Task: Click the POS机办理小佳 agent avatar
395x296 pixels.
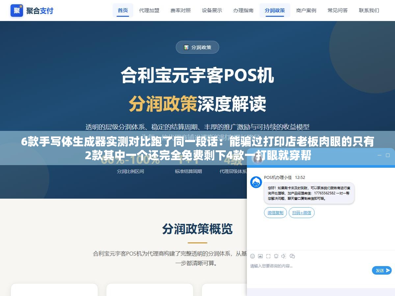Action: 256,182
